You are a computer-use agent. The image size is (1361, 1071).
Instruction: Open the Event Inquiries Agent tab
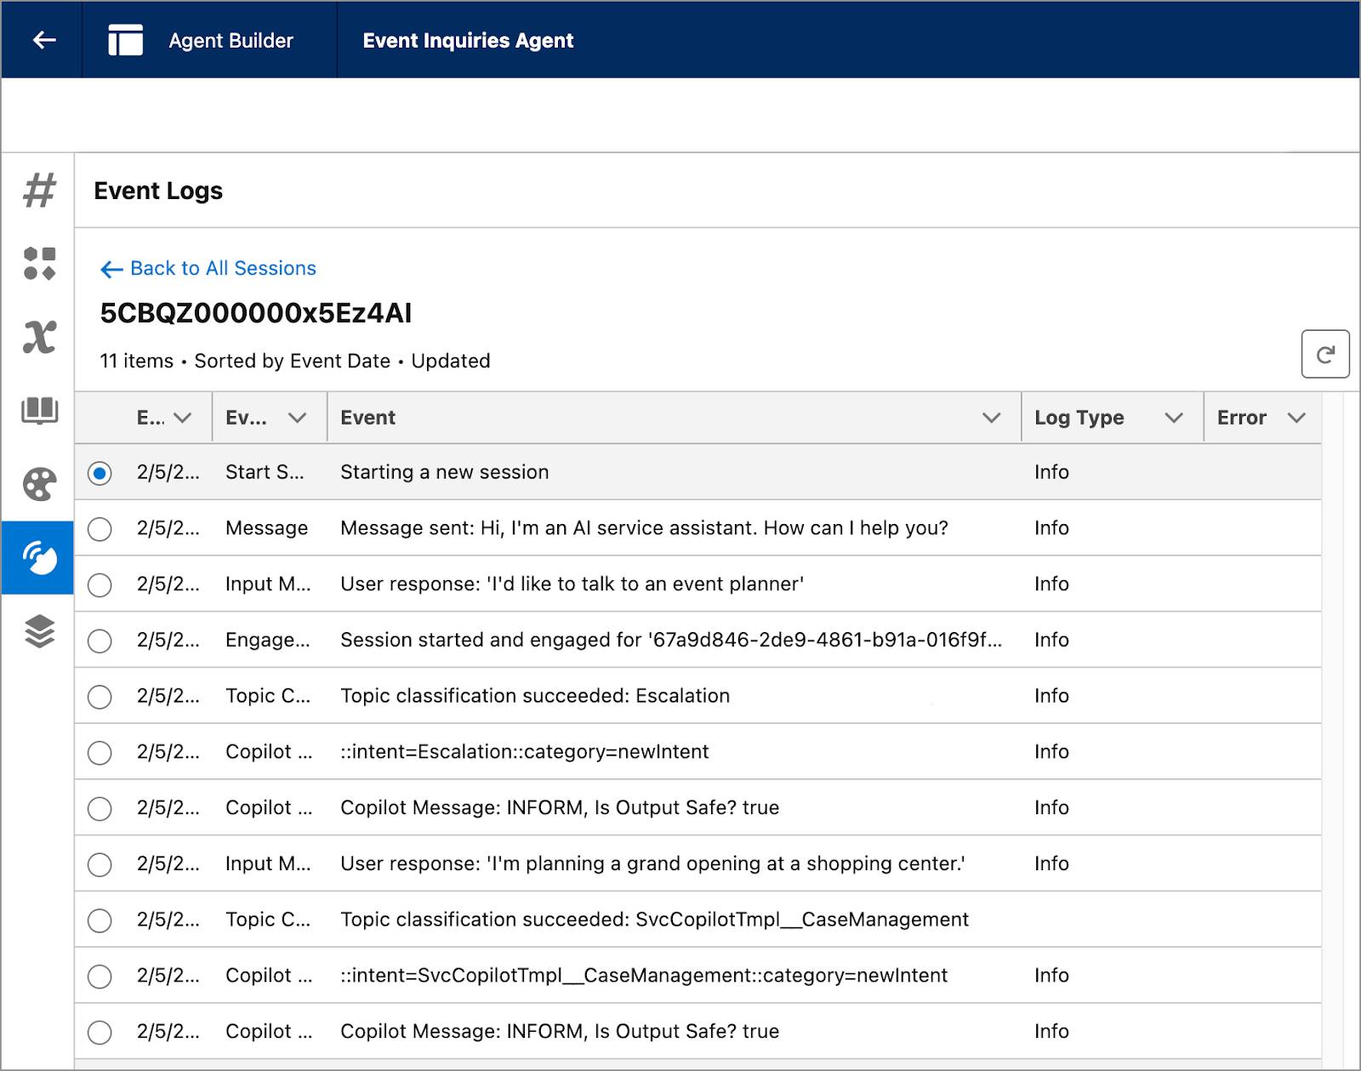tap(468, 39)
